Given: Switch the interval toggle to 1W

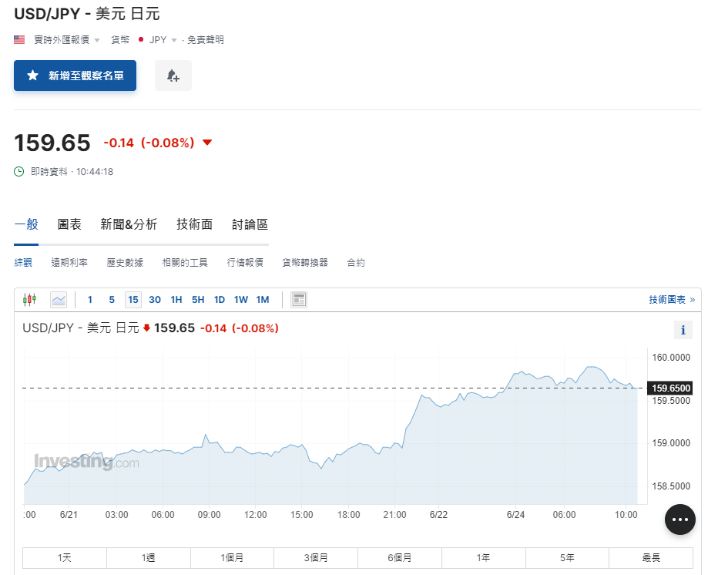Looking at the screenshot, I should point(240,299).
